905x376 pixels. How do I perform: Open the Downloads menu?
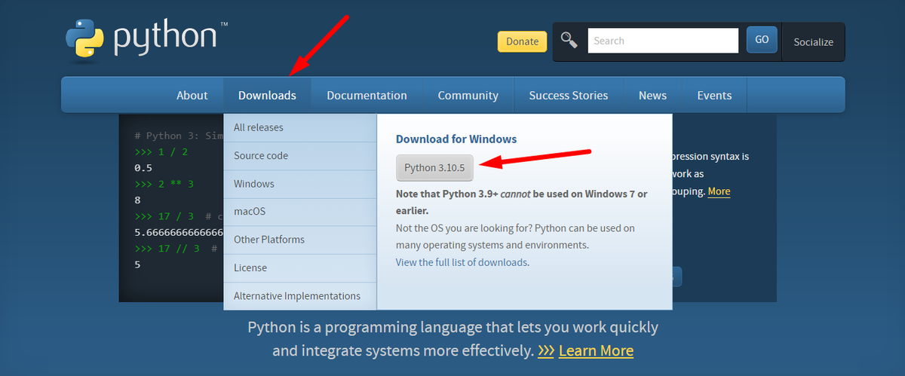pos(267,95)
